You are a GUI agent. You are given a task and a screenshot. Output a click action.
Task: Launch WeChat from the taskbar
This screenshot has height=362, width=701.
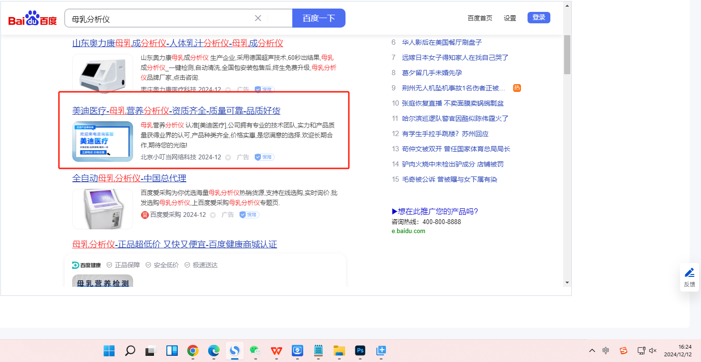pos(255,351)
